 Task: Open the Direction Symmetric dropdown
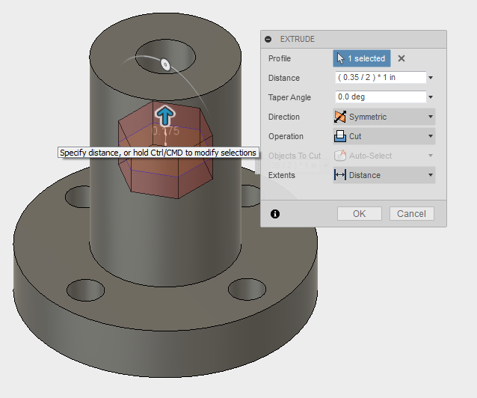pyautogui.click(x=384, y=117)
